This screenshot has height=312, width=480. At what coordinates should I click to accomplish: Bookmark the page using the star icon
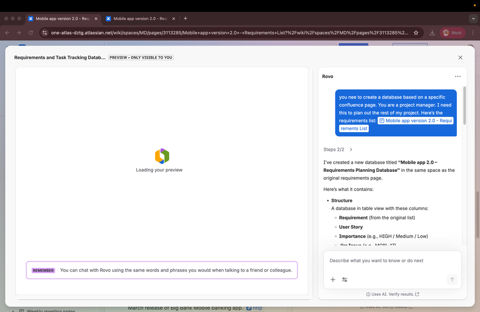(416, 33)
